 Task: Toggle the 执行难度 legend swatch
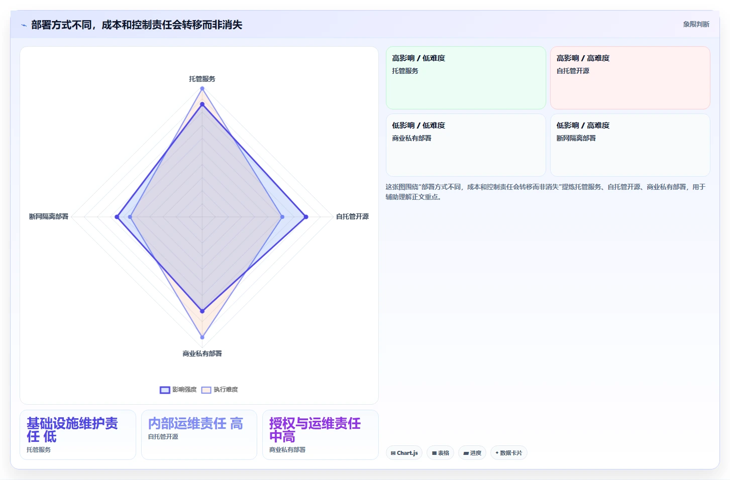pyautogui.click(x=206, y=390)
